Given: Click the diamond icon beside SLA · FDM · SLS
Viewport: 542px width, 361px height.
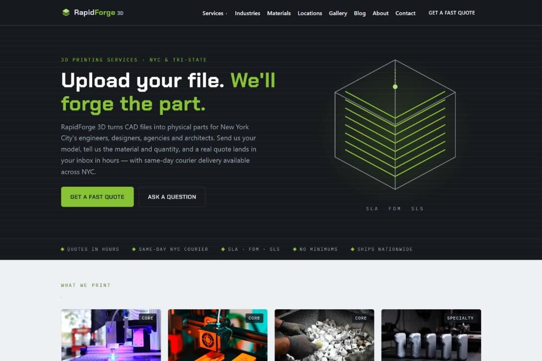Looking at the screenshot, I should point(223,249).
